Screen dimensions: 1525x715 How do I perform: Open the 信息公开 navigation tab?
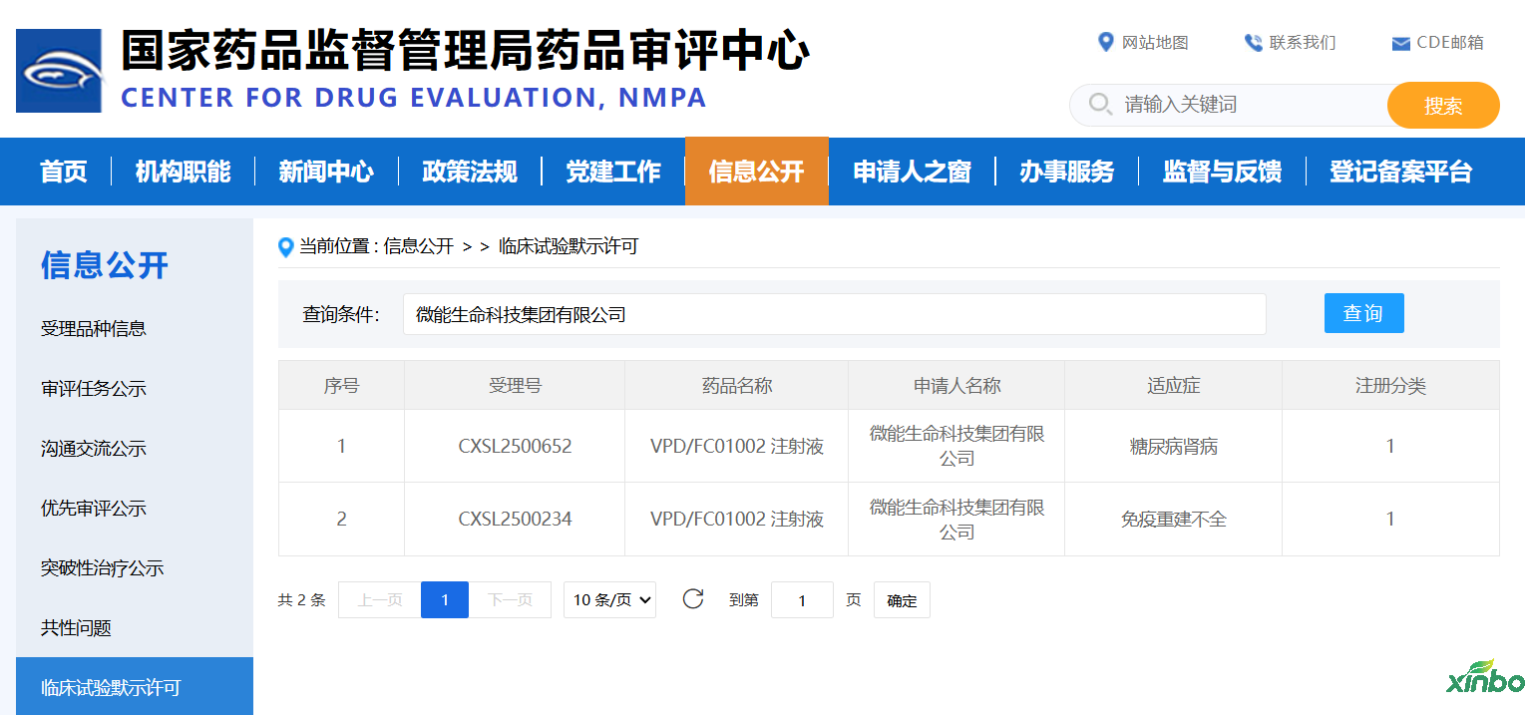pyautogui.click(x=756, y=172)
